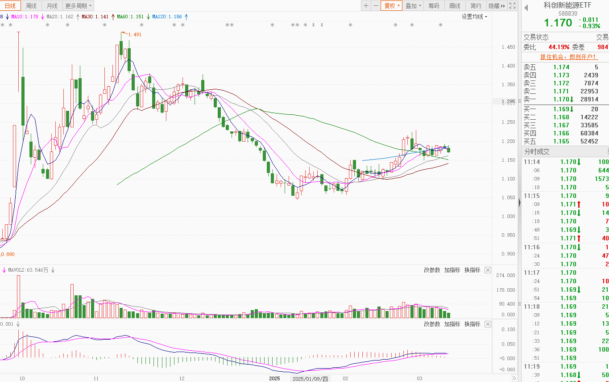Expand hidden tools via 隐藏 button
This screenshot has width=609, height=382.
pyautogui.click(x=497, y=6)
